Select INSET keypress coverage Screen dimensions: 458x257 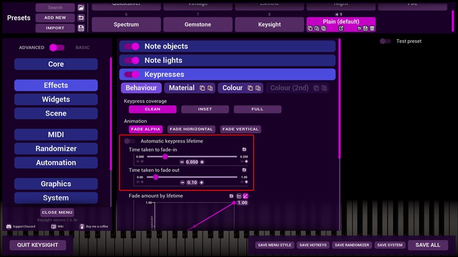[x=205, y=109]
